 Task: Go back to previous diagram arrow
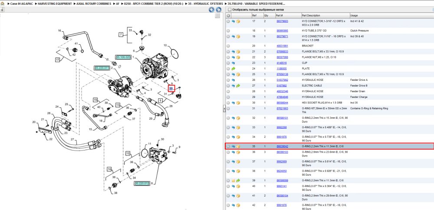coord(211,10)
